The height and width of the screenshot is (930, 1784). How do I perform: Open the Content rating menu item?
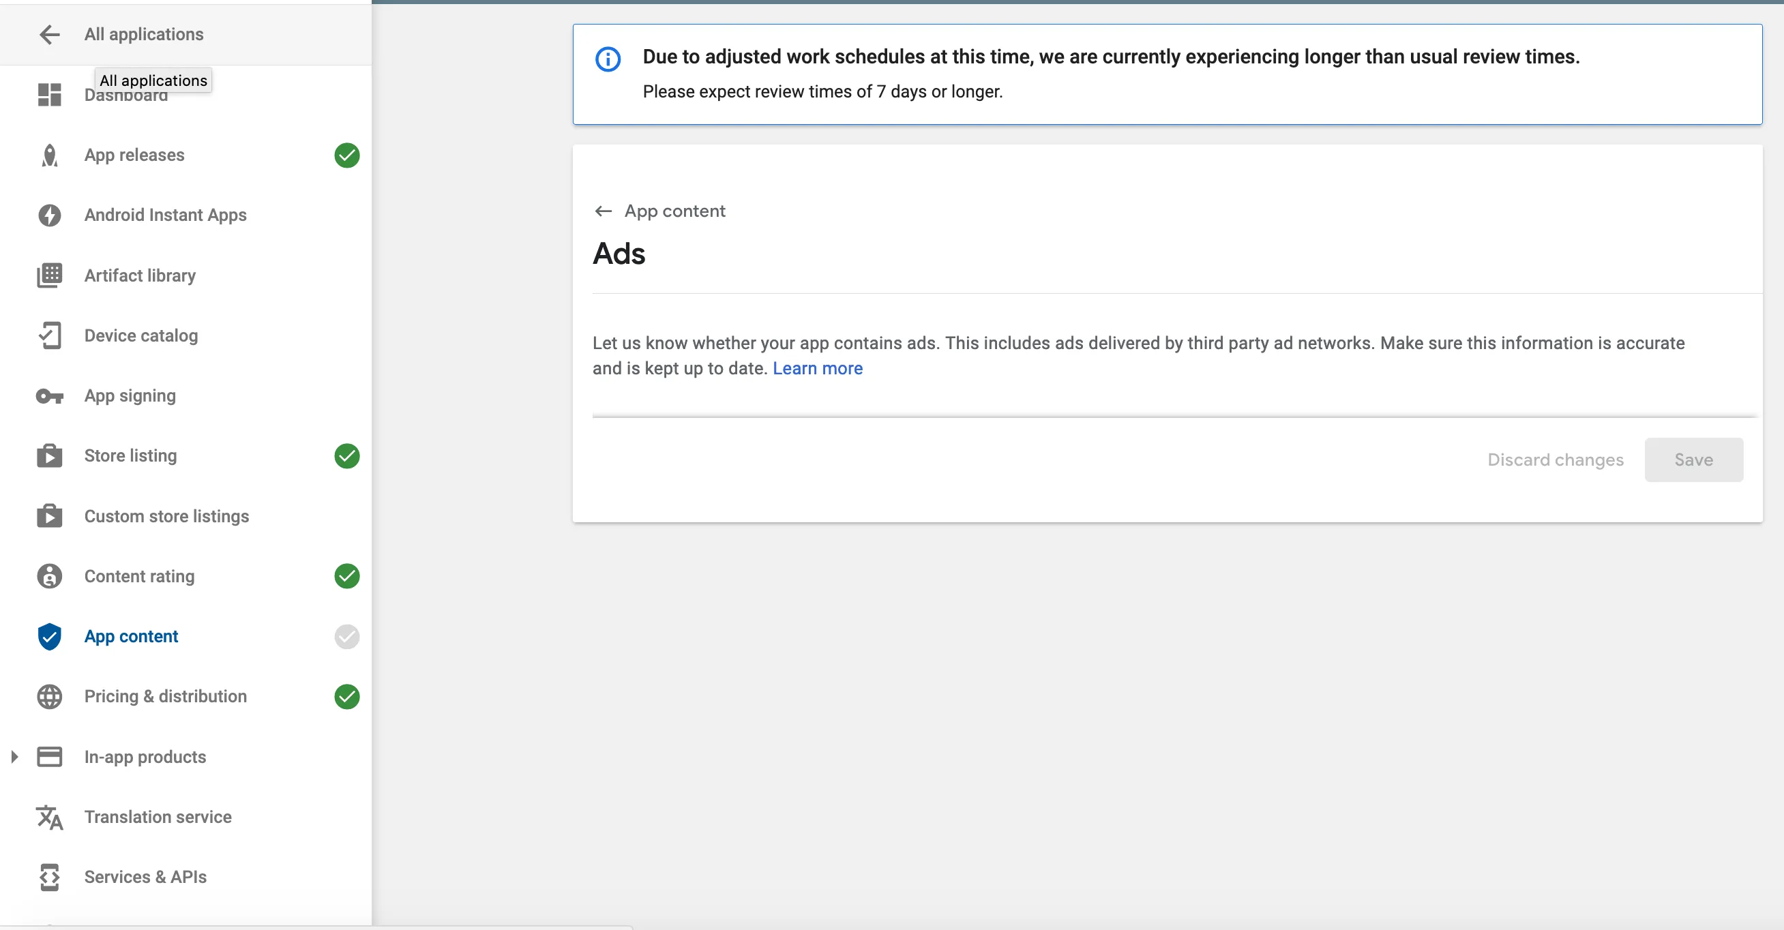pos(139,576)
